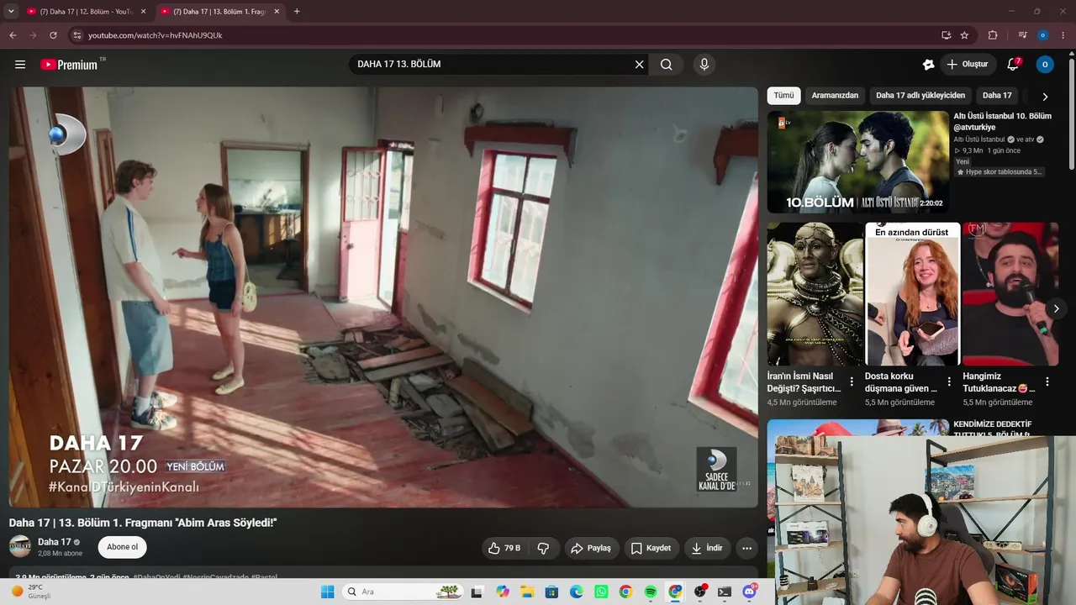Run search with the magnifier button
The width and height of the screenshot is (1076, 605).
(x=667, y=65)
